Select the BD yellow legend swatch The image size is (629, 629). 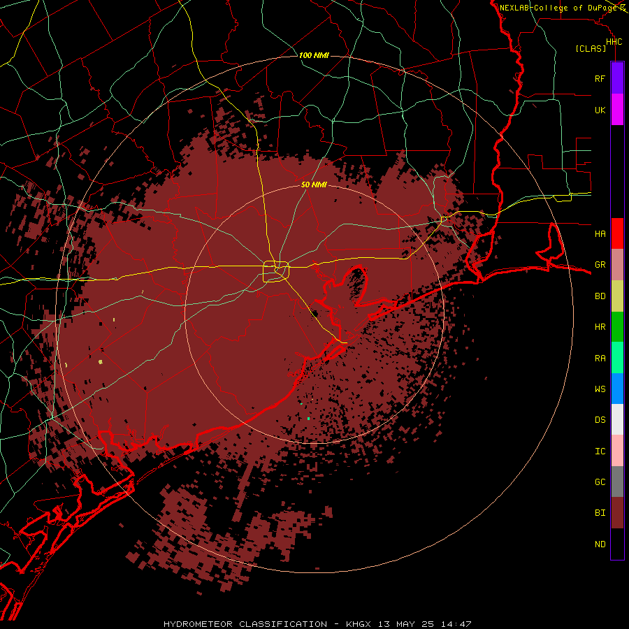[x=617, y=296]
